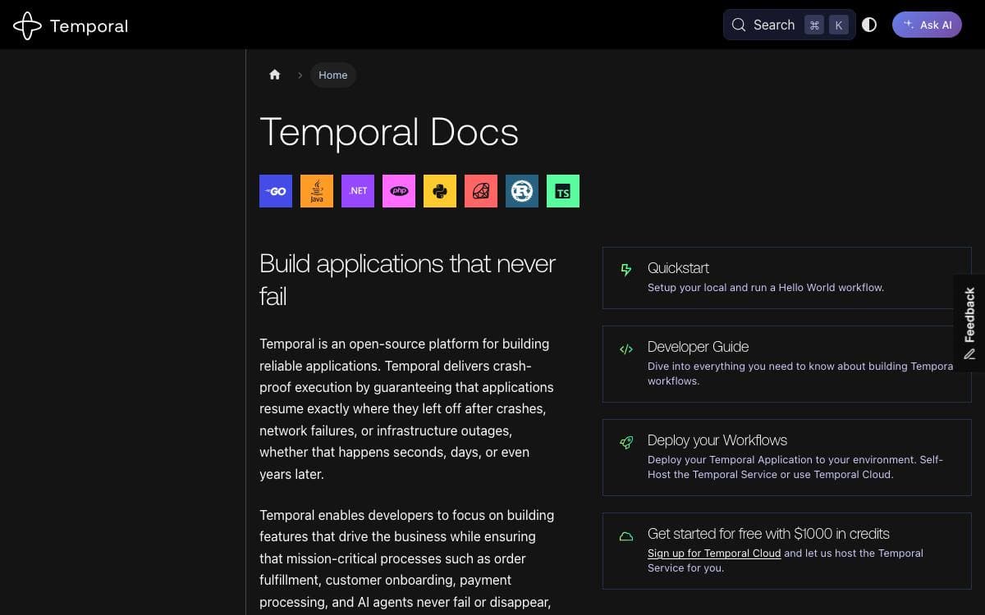Image resolution: width=985 pixels, height=615 pixels.
Task: Open the Developer Guide card title
Action: (698, 347)
